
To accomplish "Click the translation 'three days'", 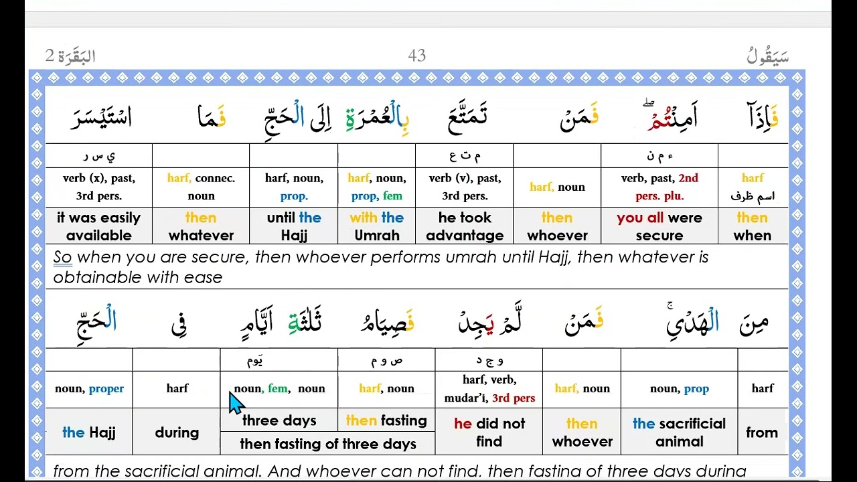I will pyautogui.click(x=279, y=420).
